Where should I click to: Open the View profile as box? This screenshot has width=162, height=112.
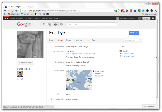pyautogui.click(x=131, y=40)
